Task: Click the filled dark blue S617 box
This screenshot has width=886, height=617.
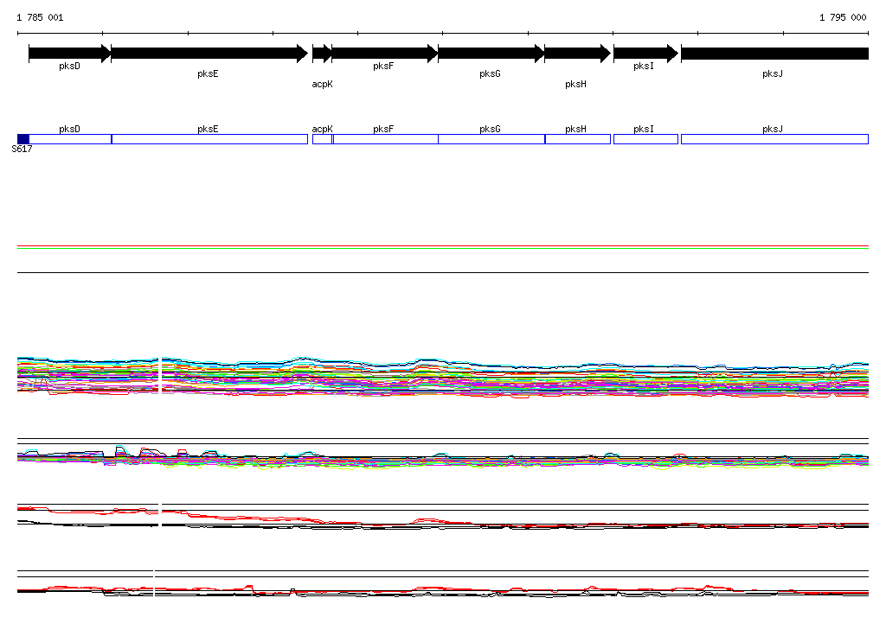Action: pyautogui.click(x=23, y=139)
